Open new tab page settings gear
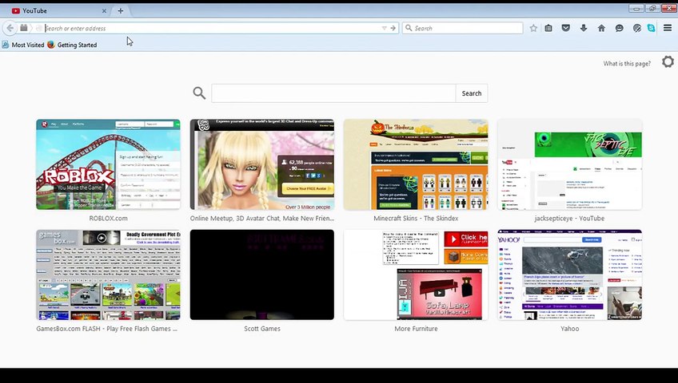This screenshot has width=678, height=383. coord(668,63)
